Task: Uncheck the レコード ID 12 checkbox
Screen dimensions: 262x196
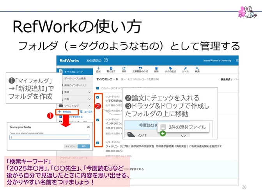Action: point(98,97)
